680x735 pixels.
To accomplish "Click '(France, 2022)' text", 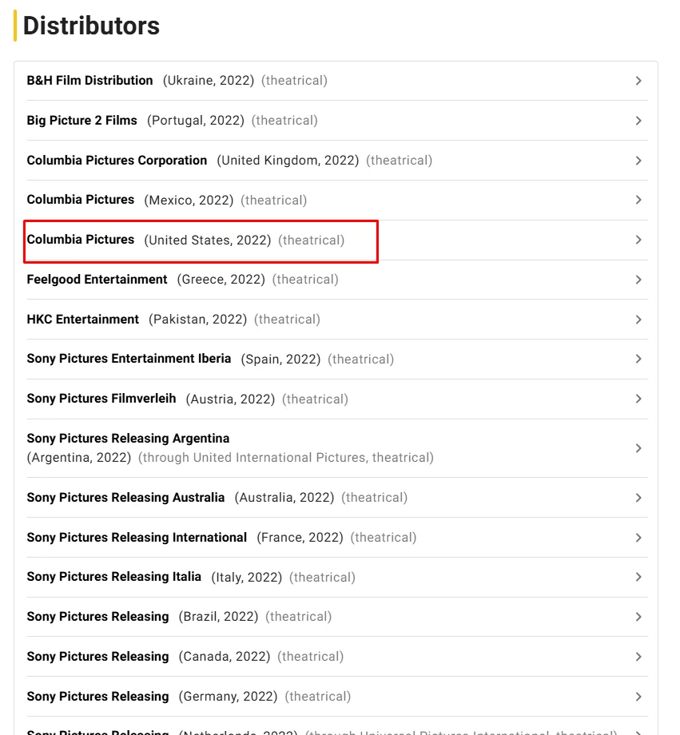I will pos(300,537).
